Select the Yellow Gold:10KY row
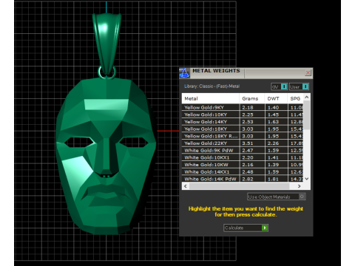 click(243, 115)
